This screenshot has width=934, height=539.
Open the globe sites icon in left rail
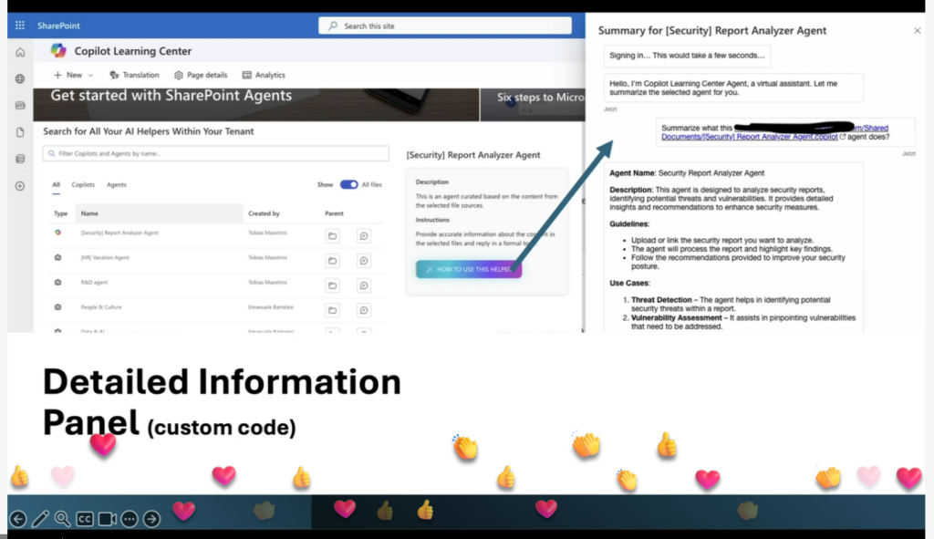(x=20, y=78)
